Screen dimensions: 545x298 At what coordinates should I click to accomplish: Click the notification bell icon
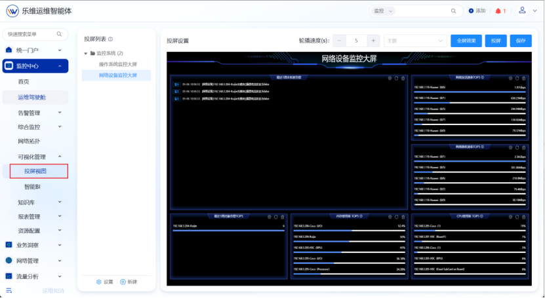498,10
